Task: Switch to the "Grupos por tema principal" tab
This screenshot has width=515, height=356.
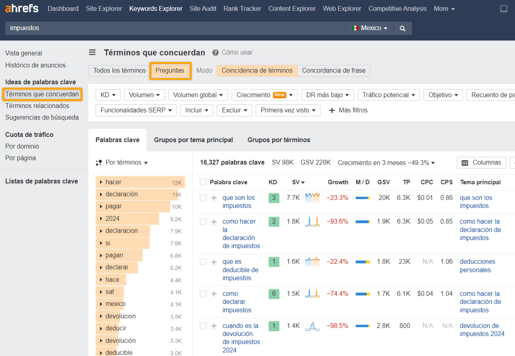Action: tap(193, 140)
